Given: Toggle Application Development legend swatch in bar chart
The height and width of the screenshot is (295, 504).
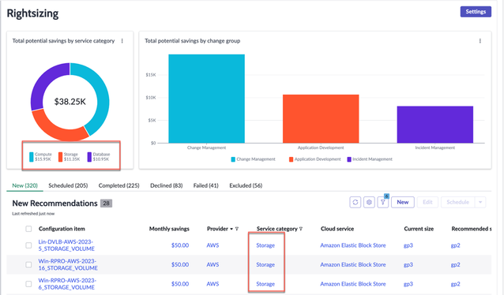Looking at the screenshot, I should (x=291, y=159).
